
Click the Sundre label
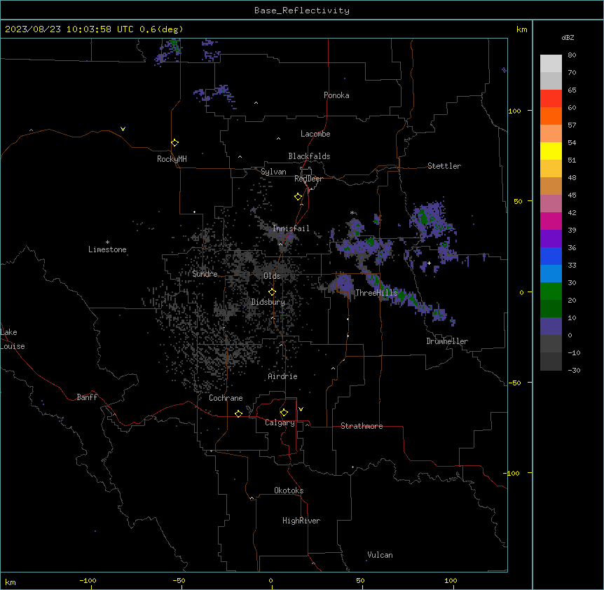click(205, 274)
